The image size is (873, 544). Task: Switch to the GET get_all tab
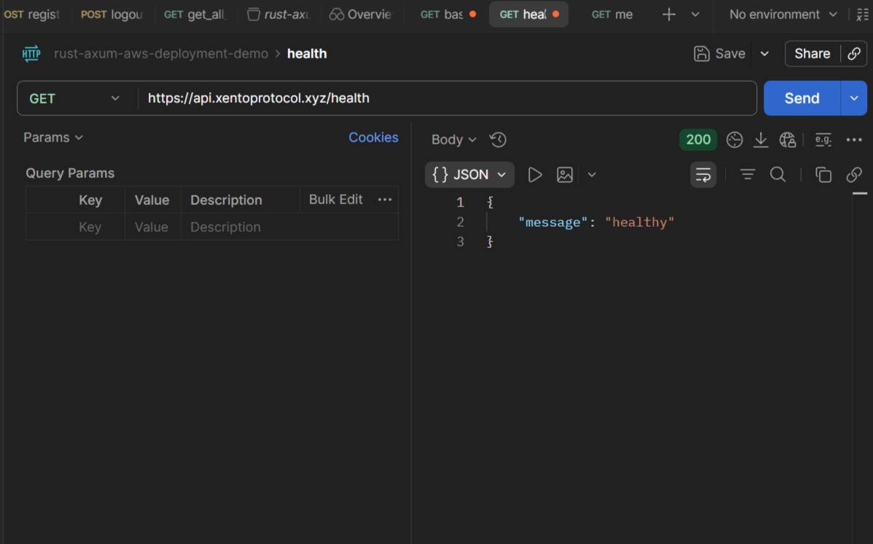point(195,15)
